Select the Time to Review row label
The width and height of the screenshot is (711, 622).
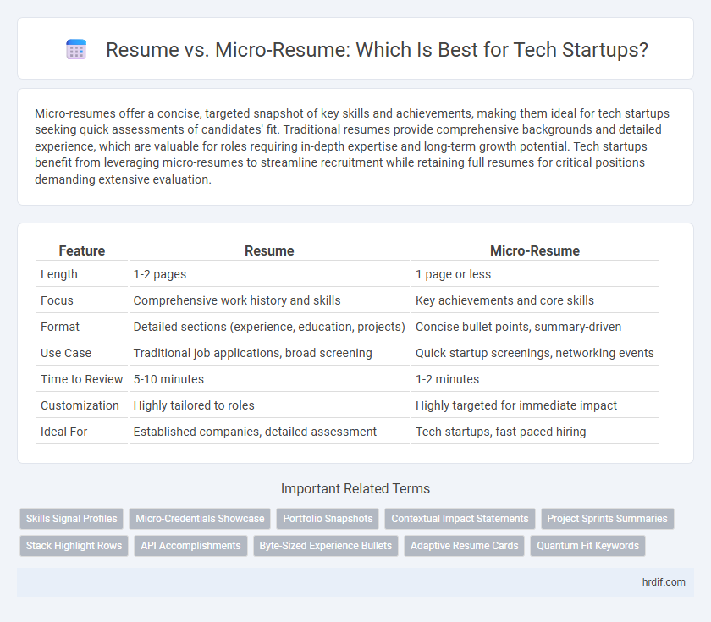82,379
